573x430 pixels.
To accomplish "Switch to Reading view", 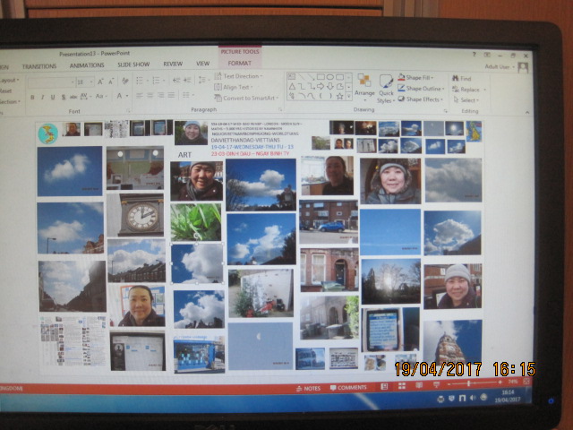I will point(419,385).
